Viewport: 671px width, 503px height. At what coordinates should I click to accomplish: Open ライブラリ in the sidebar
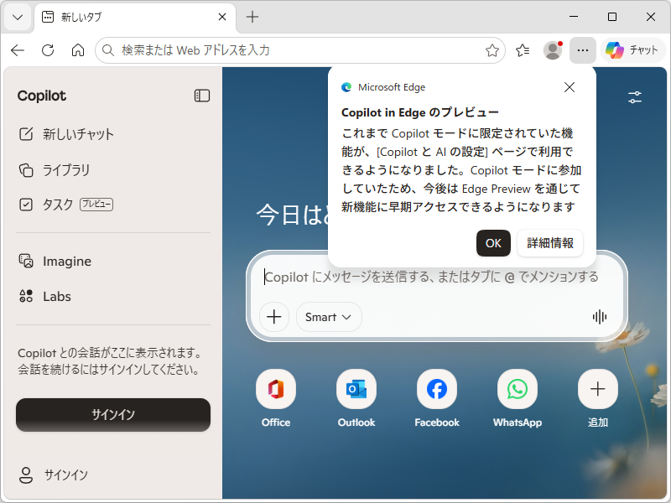tap(113, 170)
